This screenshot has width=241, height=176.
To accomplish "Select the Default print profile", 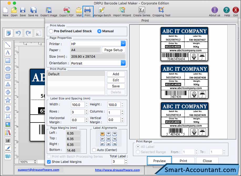I will tap(76, 74).
